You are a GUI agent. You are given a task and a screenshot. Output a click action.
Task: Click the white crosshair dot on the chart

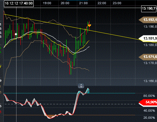click(x=16, y=34)
